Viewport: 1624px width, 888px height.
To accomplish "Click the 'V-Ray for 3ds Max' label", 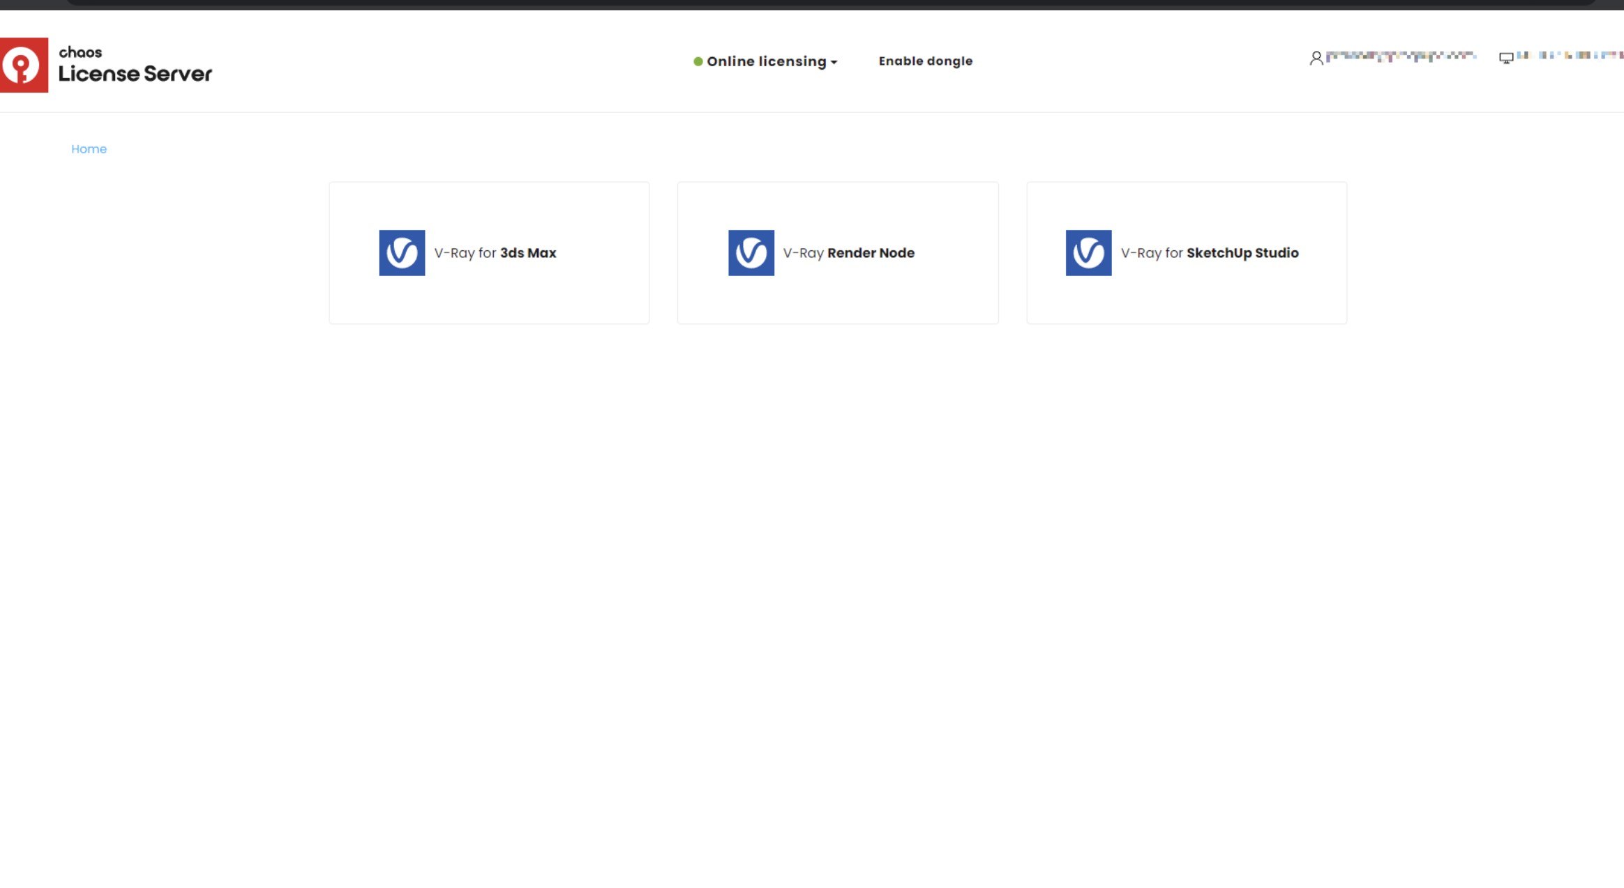I will click(495, 253).
